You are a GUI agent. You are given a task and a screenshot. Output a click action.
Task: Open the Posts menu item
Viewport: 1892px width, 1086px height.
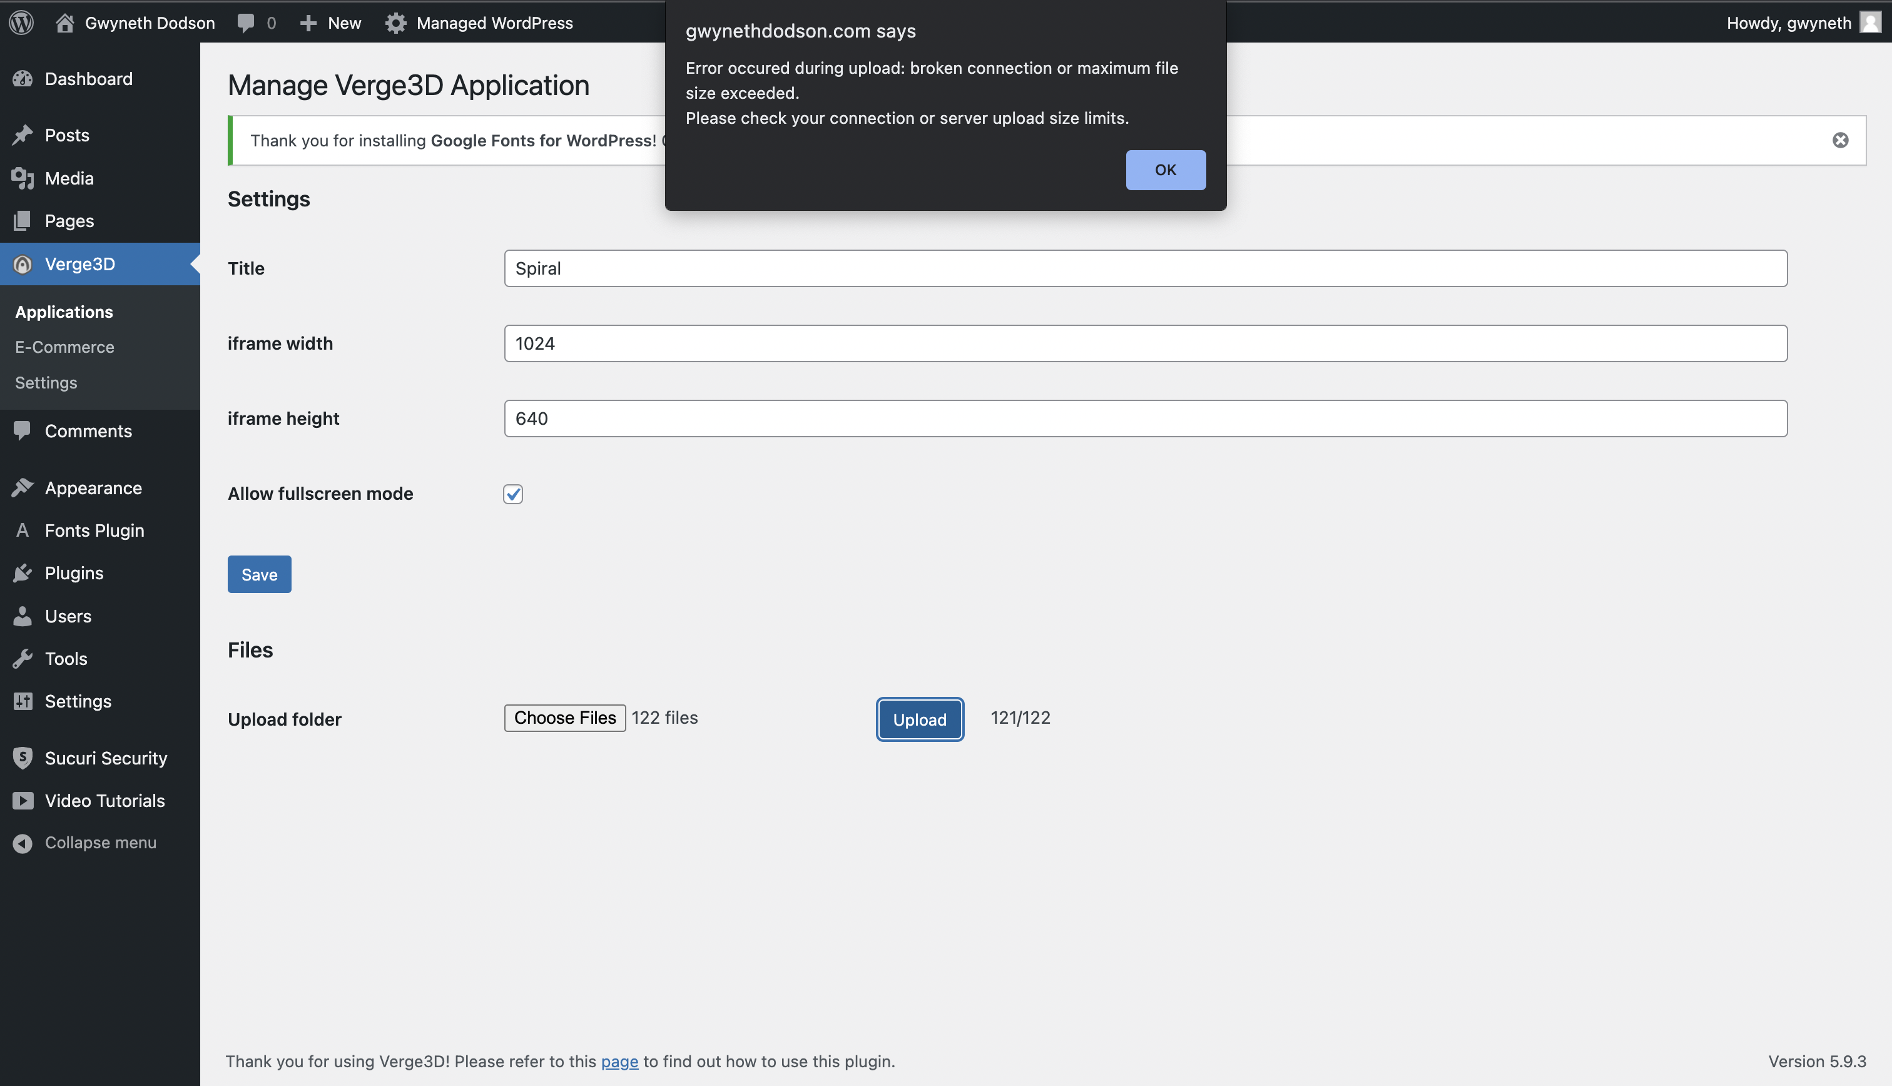tap(100, 135)
